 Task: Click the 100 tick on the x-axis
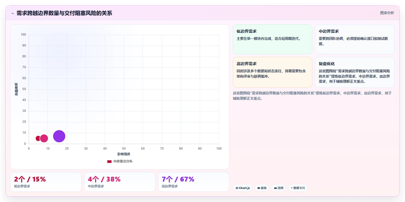pyautogui.click(x=219, y=149)
